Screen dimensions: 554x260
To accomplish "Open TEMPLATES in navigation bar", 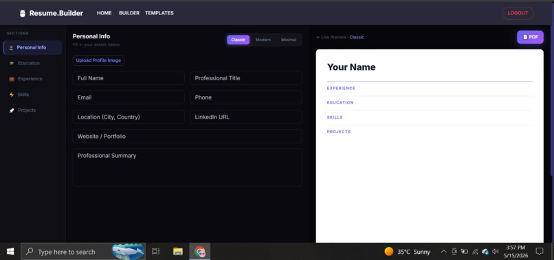I will [159, 13].
